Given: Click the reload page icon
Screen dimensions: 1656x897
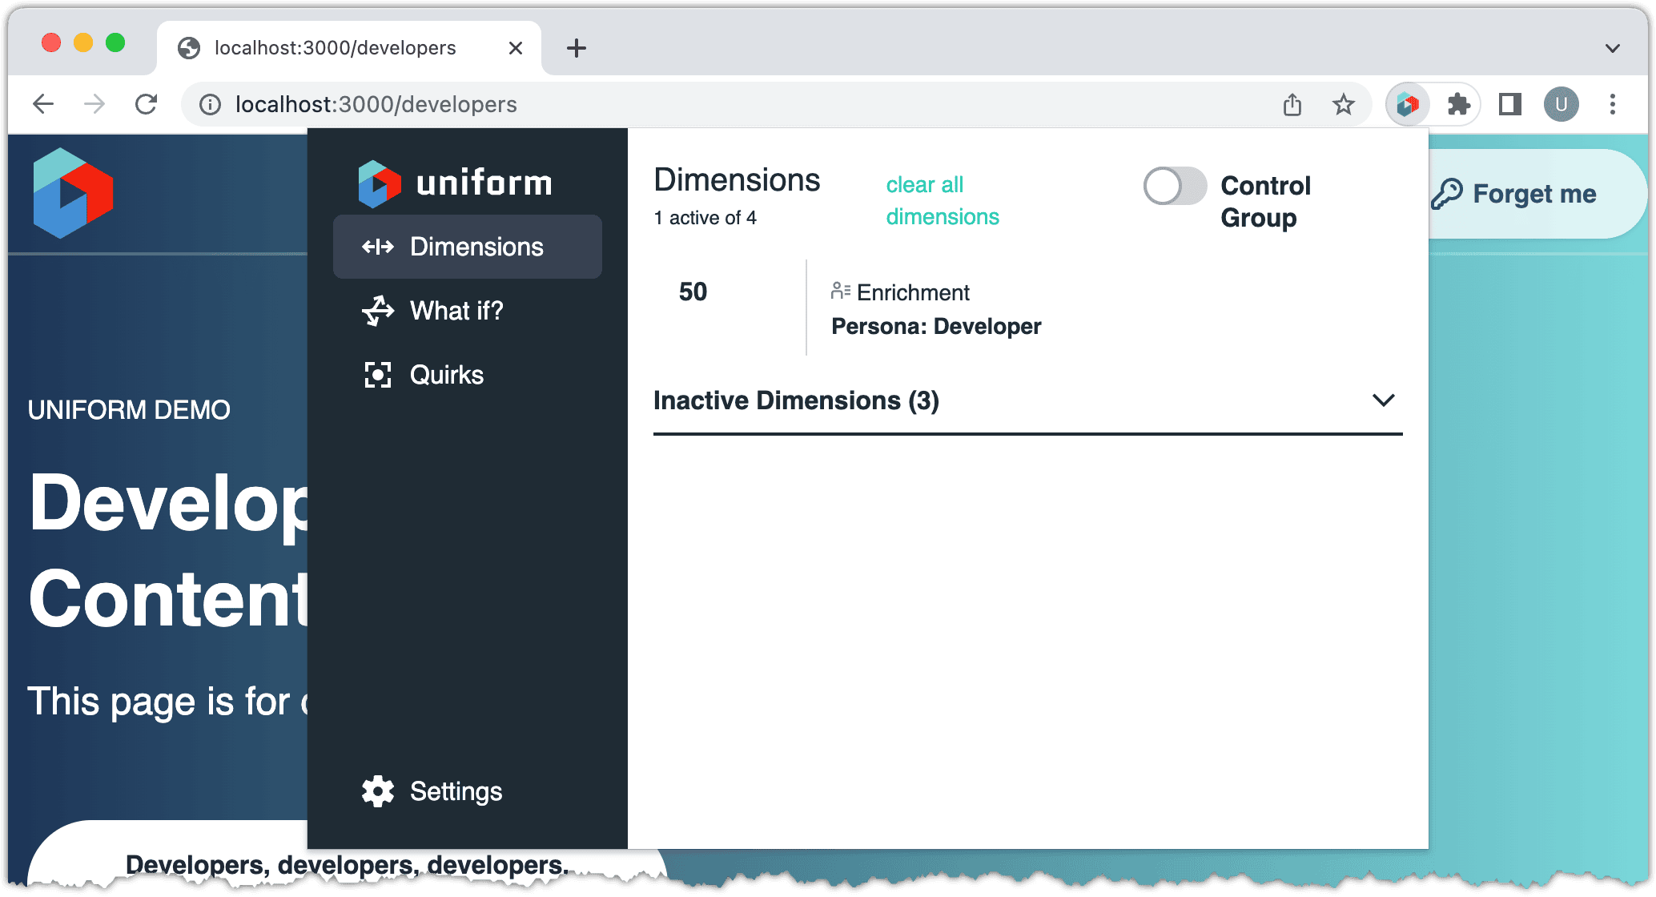Looking at the screenshot, I should tap(146, 103).
